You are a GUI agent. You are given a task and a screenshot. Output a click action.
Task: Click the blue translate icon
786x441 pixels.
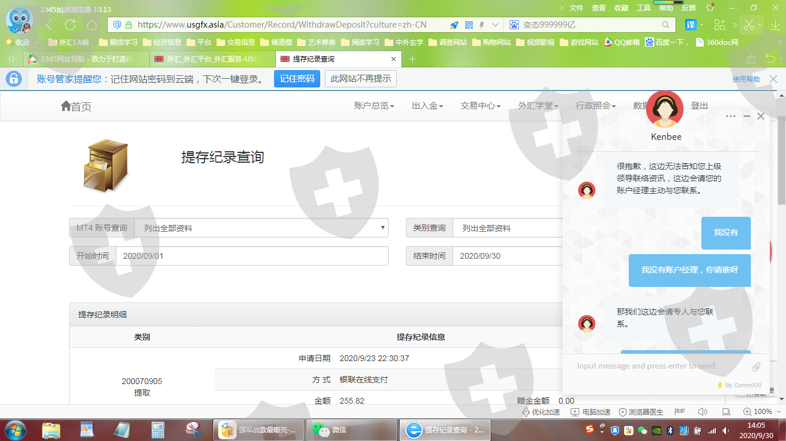[690, 25]
